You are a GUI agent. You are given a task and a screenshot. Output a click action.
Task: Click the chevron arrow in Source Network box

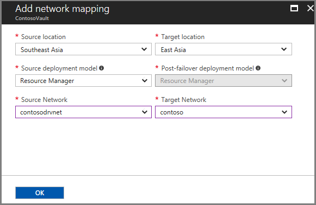145,112
